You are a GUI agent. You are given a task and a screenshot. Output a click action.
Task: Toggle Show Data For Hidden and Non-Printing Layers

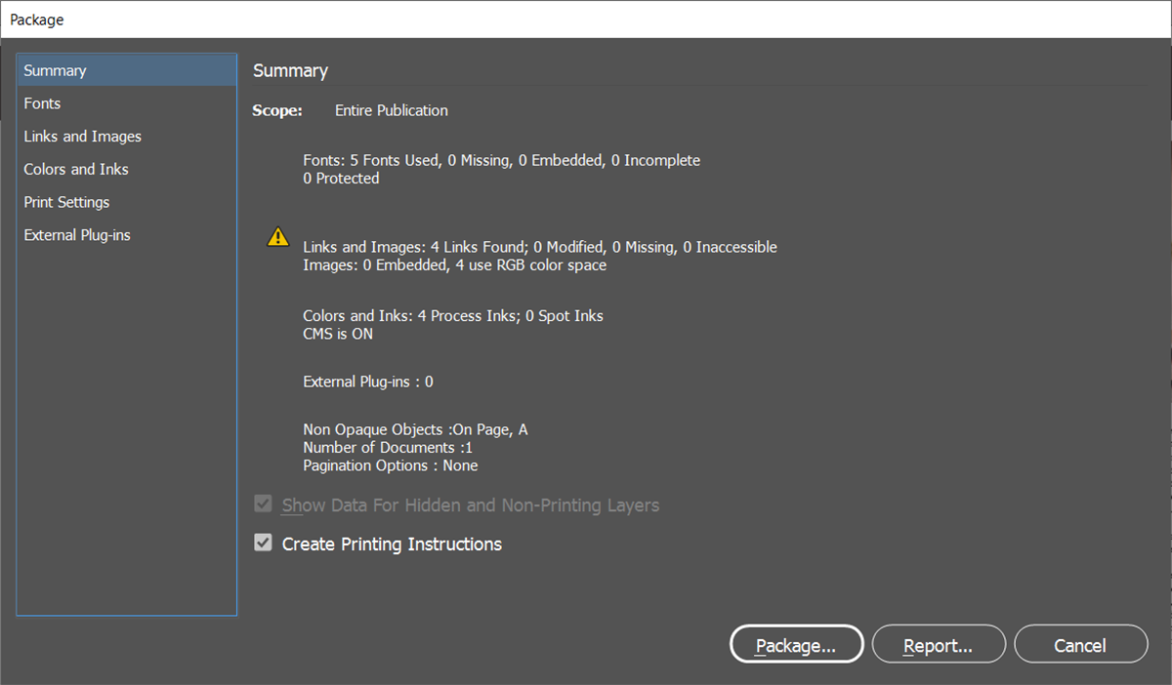(x=263, y=504)
